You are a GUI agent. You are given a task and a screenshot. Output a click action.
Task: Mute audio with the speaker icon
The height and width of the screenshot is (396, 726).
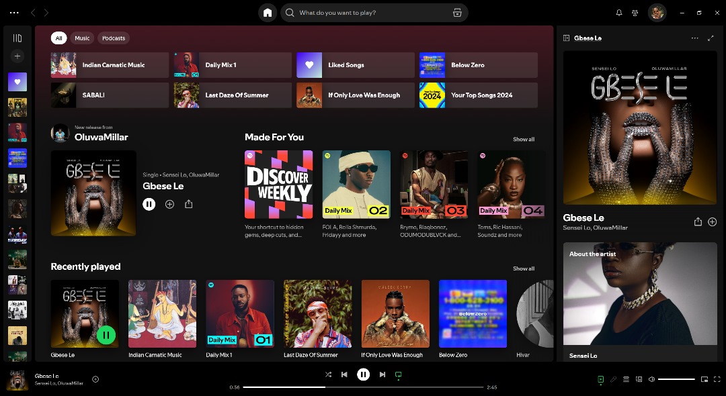coord(651,379)
